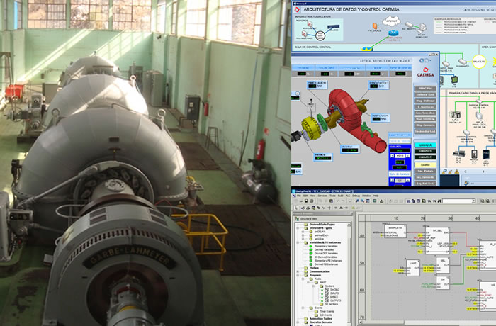Select Motion folder in project tree
The height and width of the screenshot is (326, 496).
(x=314, y=268)
